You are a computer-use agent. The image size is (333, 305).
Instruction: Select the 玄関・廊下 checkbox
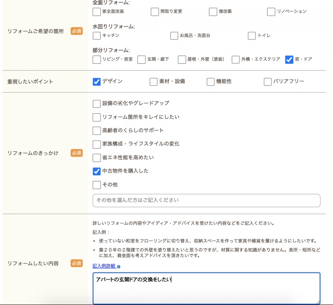pyautogui.click(x=141, y=60)
